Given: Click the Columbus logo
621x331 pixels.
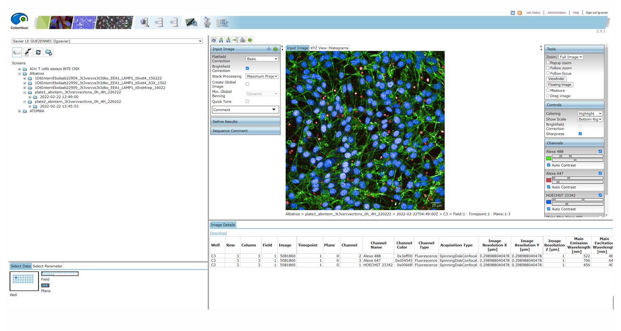Looking at the screenshot, I should (x=19, y=21).
